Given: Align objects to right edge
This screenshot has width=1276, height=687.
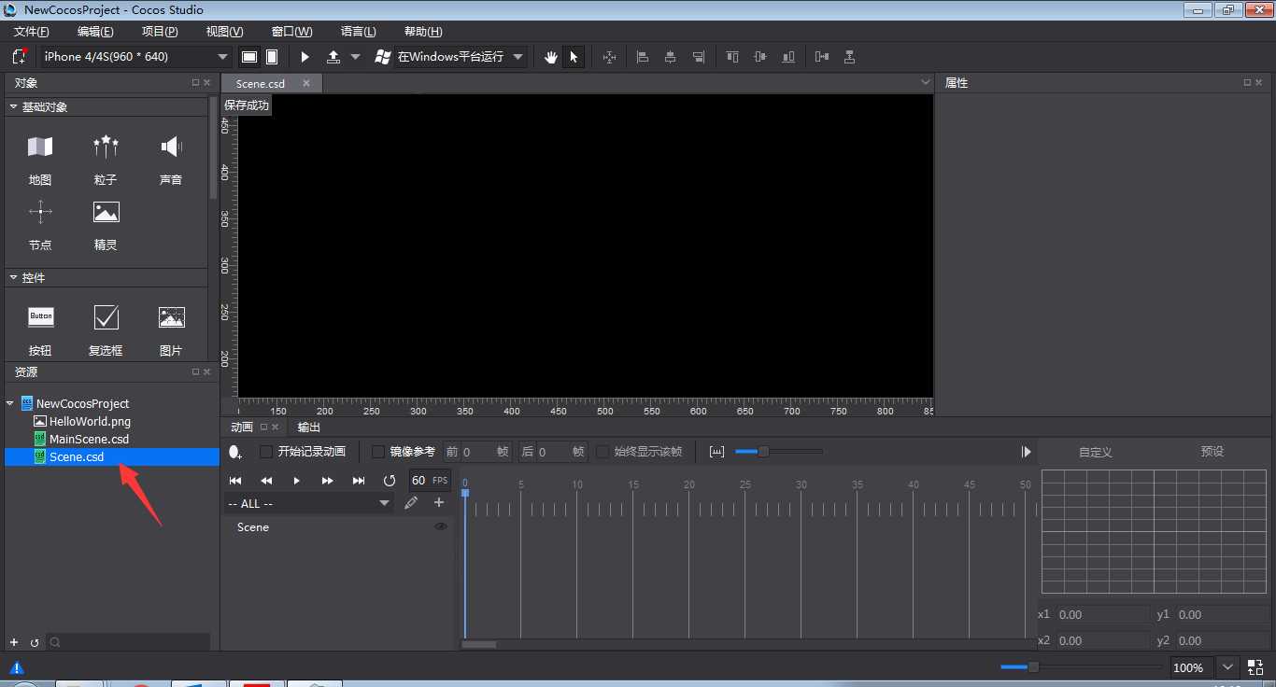Looking at the screenshot, I should (x=699, y=57).
